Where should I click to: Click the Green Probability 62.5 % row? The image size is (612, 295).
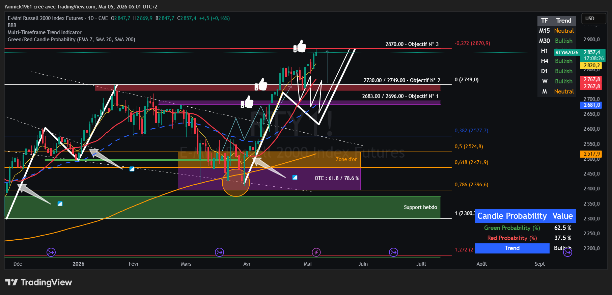pyautogui.click(x=525, y=228)
